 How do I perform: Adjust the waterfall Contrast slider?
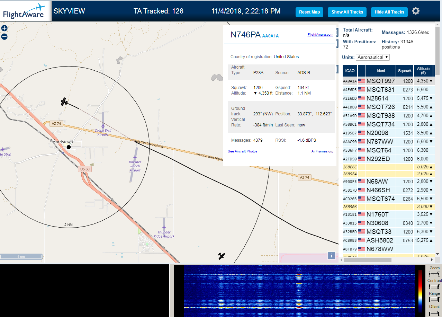[434, 287]
